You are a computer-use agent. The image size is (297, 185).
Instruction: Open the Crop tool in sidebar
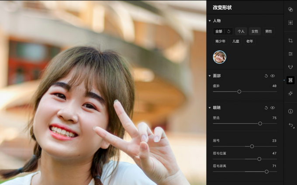(x=290, y=41)
